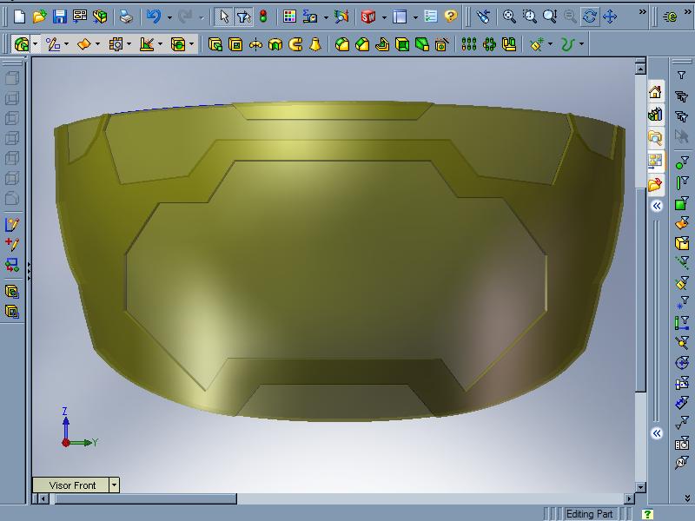Screen dimensions: 695x521
Task: Activate the Select arrow tool
Action: (x=224, y=16)
